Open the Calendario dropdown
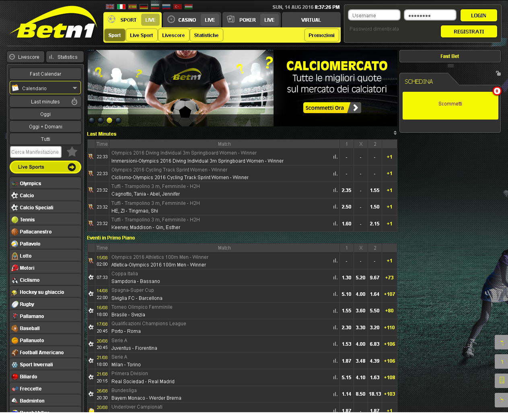This screenshot has width=508, height=413. pyautogui.click(x=45, y=88)
